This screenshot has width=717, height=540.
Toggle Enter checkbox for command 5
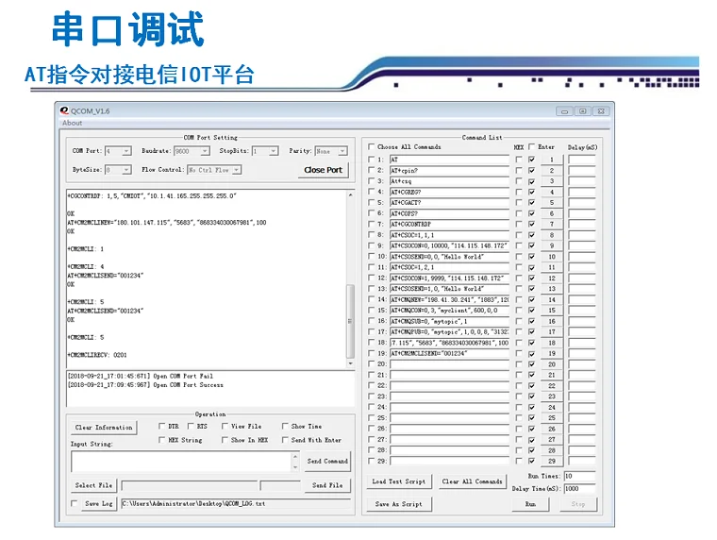[x=531, y=202]
